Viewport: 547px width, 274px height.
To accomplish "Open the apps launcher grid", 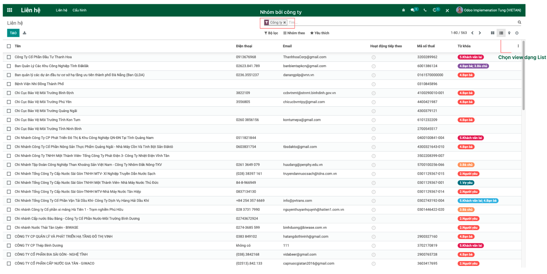I will click(10, 10).
